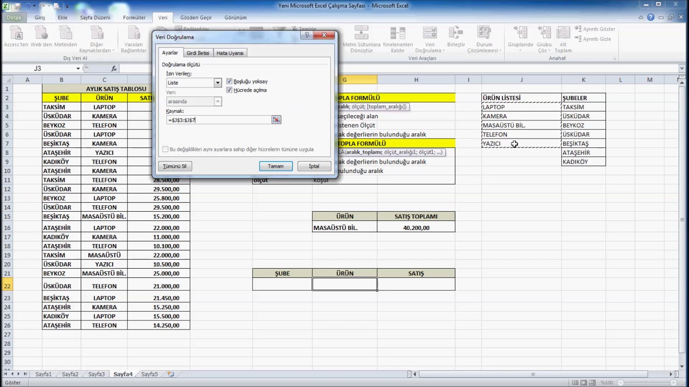The height and width of the screenshot is (387, 689).
Task: Click Tümünü Sil button
Action: [x=174, y=166]
